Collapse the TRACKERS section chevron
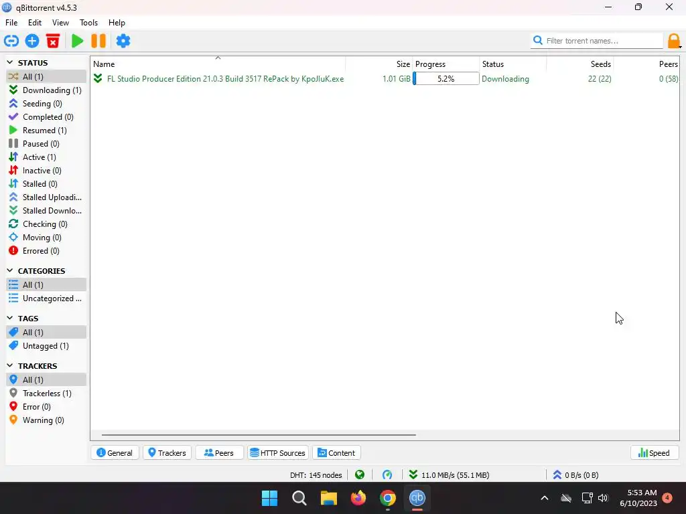Image resolution: width=686 pixels, height=514 pixels. (10, 365)
